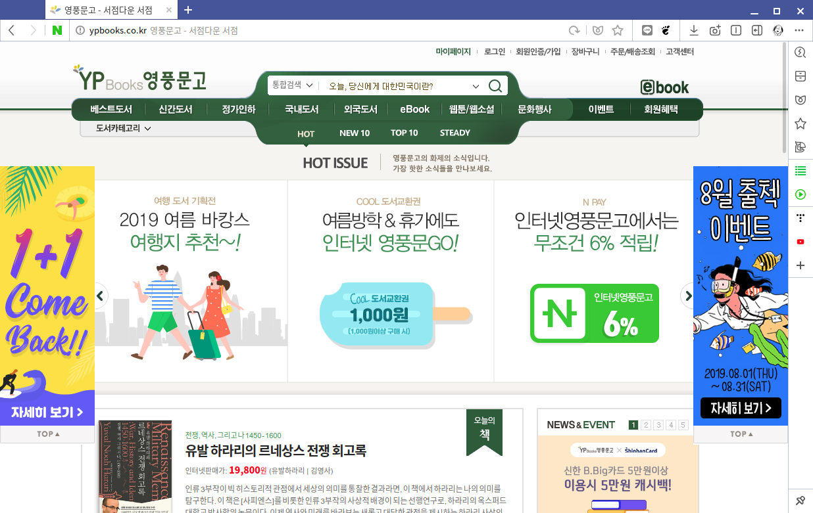
Task: Switch to the STEADY tab
Action: 455,133
